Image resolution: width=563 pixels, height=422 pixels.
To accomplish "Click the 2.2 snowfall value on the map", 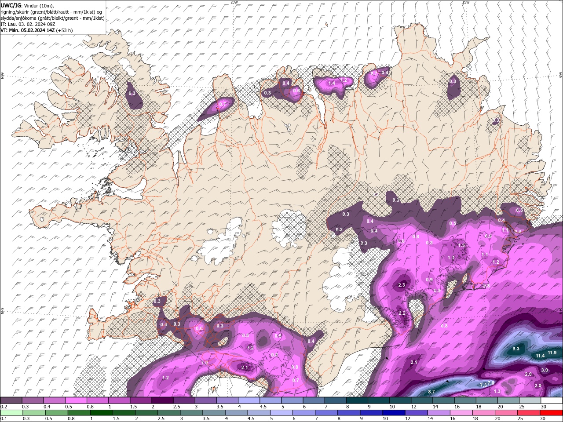I will pyautogui.click(x=402, y=313).
